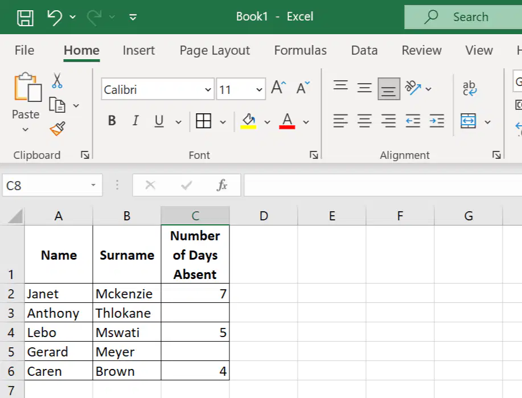Click the Paste clipboard icon
The height and width of the screenshot is (398, 522).
point(28,87)
